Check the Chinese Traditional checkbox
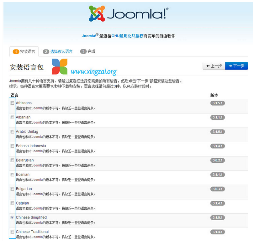Viewport: 254px width, 241px height. pos(12,232)
